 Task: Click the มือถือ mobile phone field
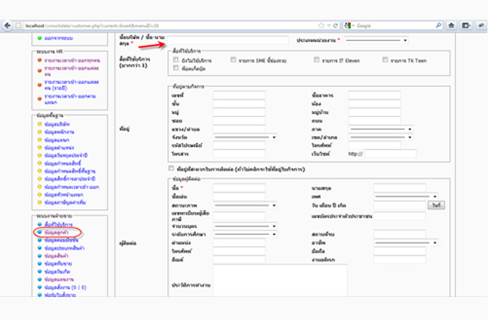pos(399,251)
